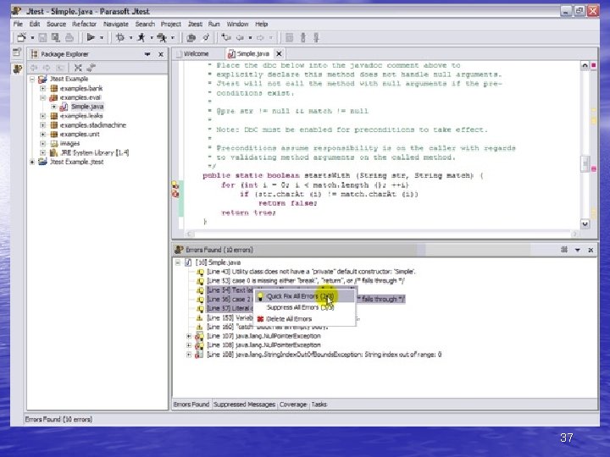This screenshot has width=610, height=457.
Task: Open the Debug dropdown arrow
Action: point(130,38)
